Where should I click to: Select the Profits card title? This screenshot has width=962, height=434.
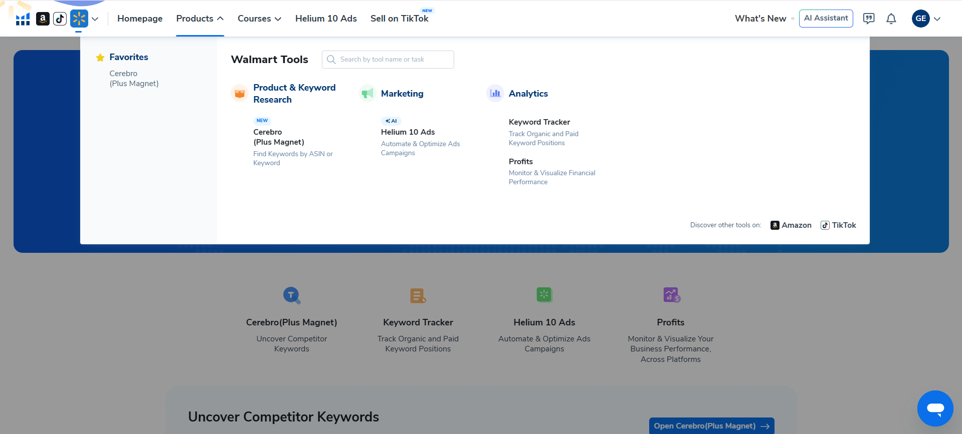click(x=671, y=322)
